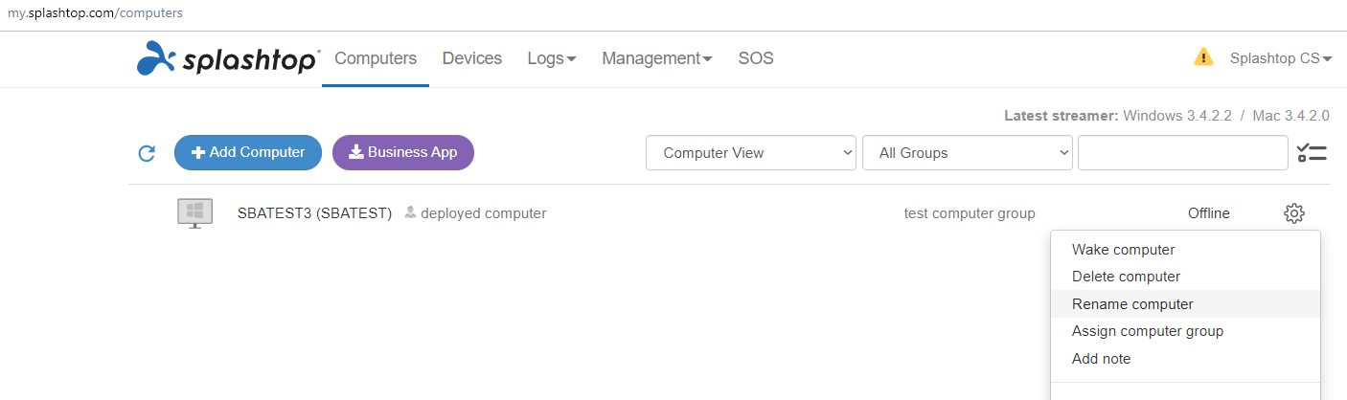Image resolution: width=1347 pixels, height=400 pixels.
Task: Click the yellow warning alert icon
Action: point(1203,57)
